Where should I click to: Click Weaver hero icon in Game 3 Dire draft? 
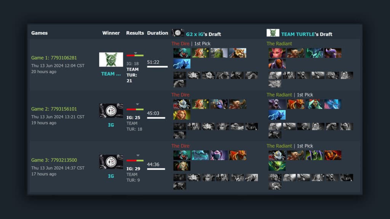[x=182, y=155]
